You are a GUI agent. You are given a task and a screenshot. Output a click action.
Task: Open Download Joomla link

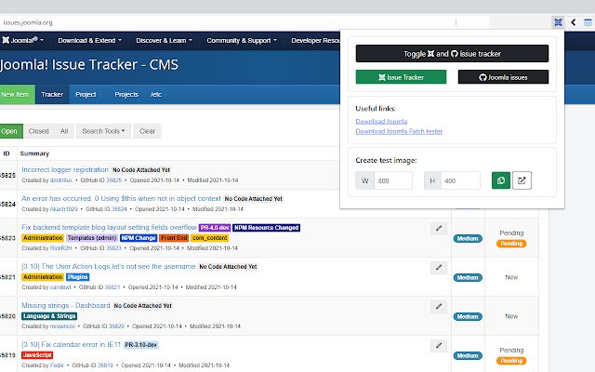tap(381, 121)
